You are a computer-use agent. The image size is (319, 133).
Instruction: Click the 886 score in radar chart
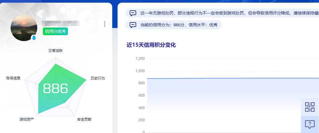(55, 89)
